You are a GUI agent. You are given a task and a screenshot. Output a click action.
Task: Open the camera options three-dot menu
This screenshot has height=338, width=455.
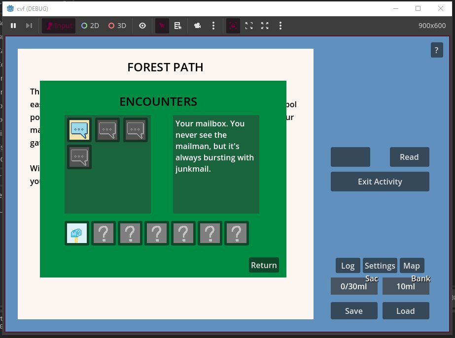tap(213, 26)
